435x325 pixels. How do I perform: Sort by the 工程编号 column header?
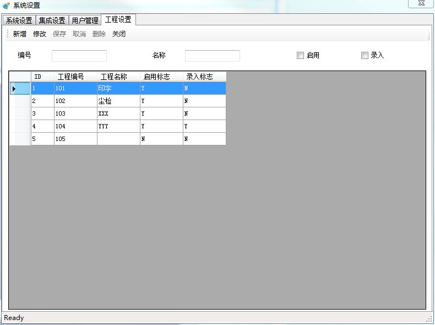tap(75, 77)
